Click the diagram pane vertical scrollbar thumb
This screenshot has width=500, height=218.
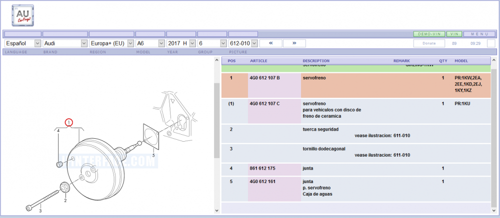216,120
